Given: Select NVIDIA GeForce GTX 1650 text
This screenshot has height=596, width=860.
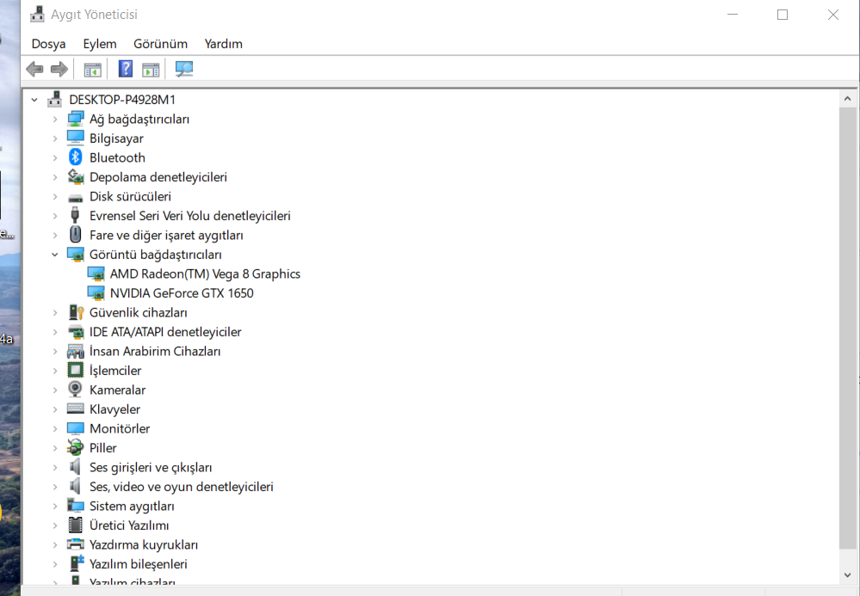Looking at the screenshot, I should point(182,293).
